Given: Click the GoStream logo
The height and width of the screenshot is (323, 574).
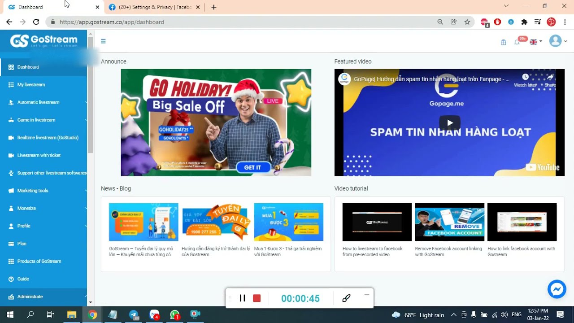Looking at the screenshot, I should [x=43, y=41].
